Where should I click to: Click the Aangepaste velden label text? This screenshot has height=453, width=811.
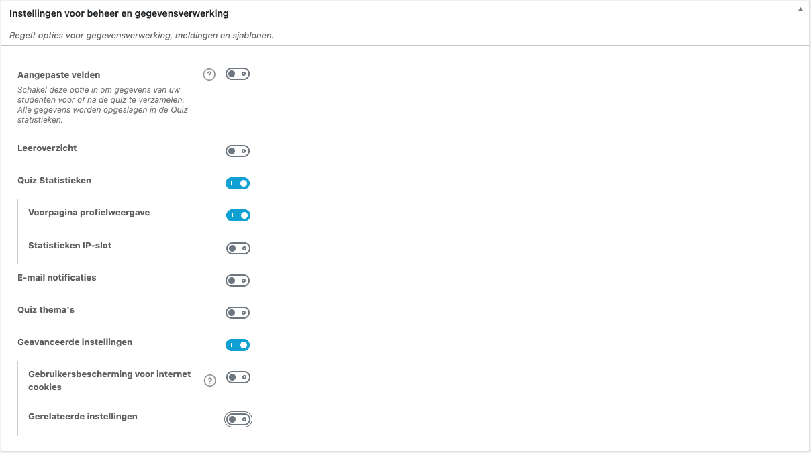tap(59, 75)
